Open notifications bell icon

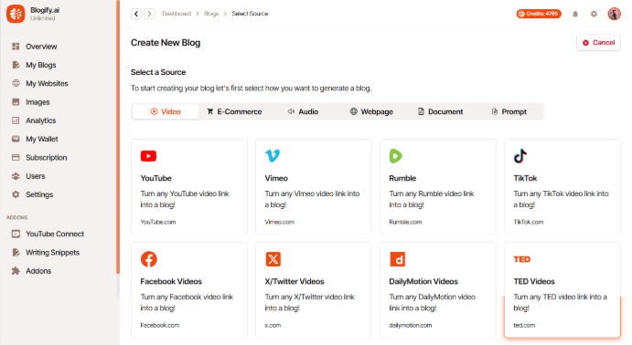575,14
